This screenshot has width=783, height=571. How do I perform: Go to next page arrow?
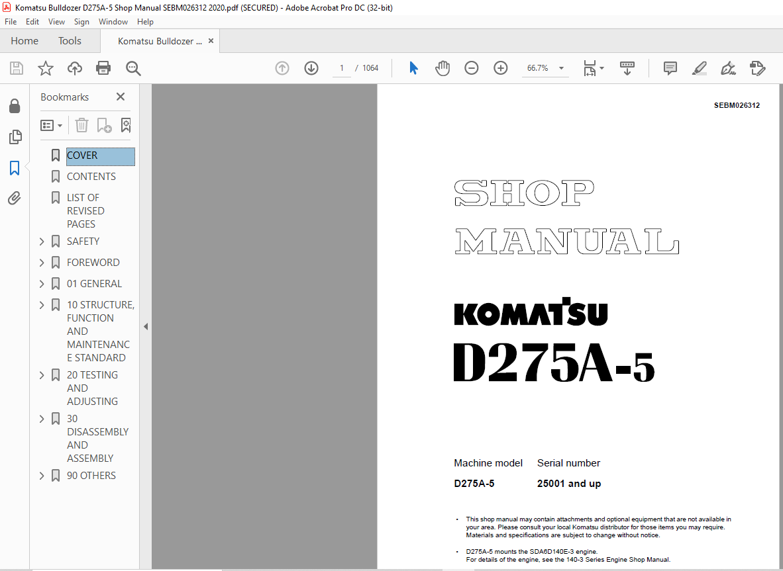311,68
